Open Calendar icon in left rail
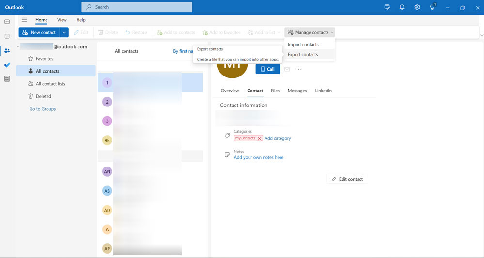Viewport: 484px width, 258px height. pos(7,36)
